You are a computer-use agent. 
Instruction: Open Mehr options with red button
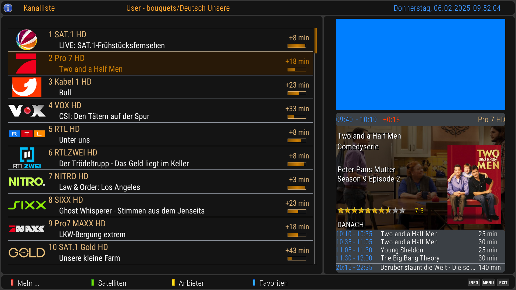click(25, 283)
